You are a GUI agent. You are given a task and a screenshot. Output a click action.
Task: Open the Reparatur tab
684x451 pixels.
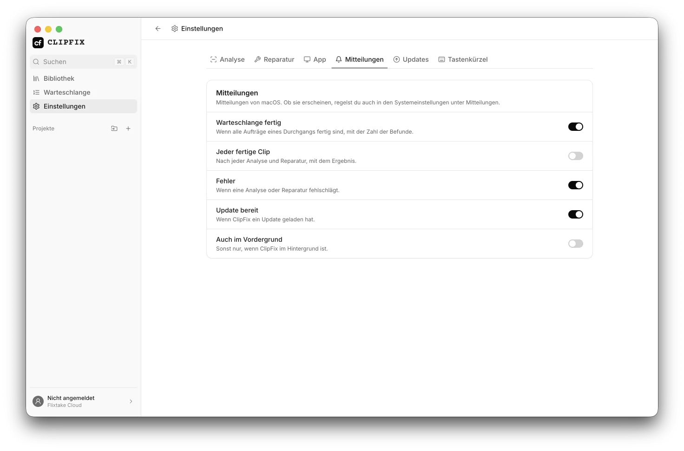pyautogui.click(x=274, y=59)
